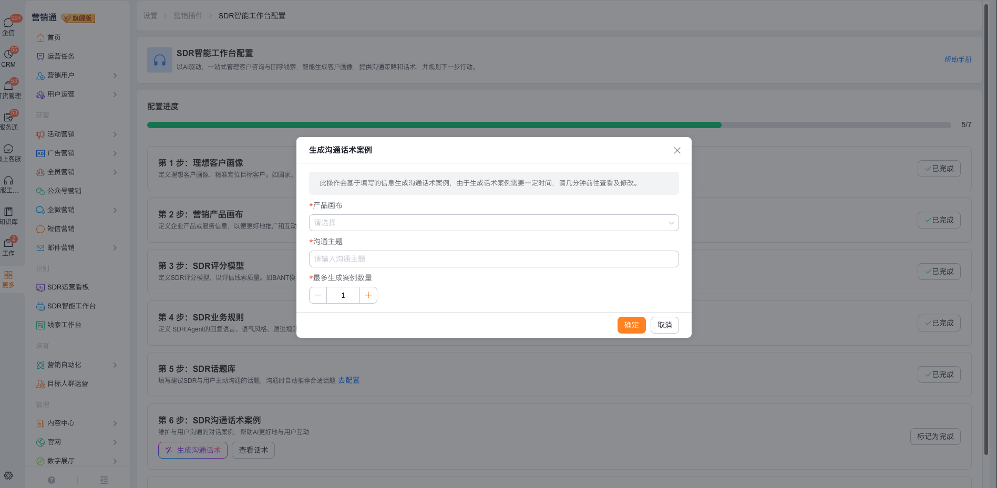Expand the 营销用户 submenu arrow
Viewport: 997px width, 488px height.
click(x=115, y=76)
